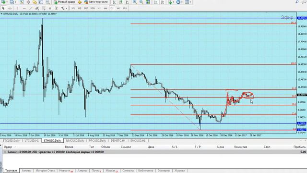307x173 pixels.
Task: Click the search magnifier icon
Action: [297, 2]
